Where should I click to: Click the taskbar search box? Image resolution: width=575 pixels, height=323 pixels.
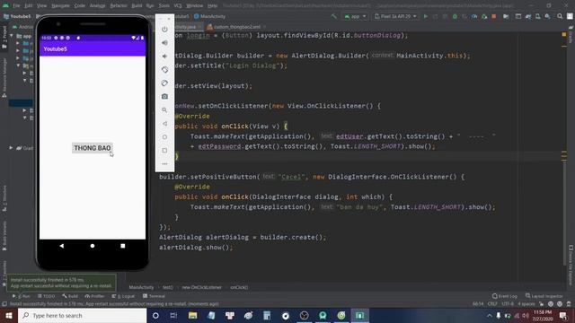coord(82,315)
